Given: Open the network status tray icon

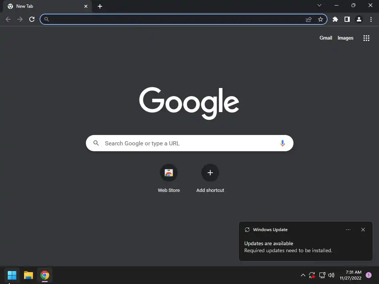Looking at the screenshot, I should [x=322, y=275].
